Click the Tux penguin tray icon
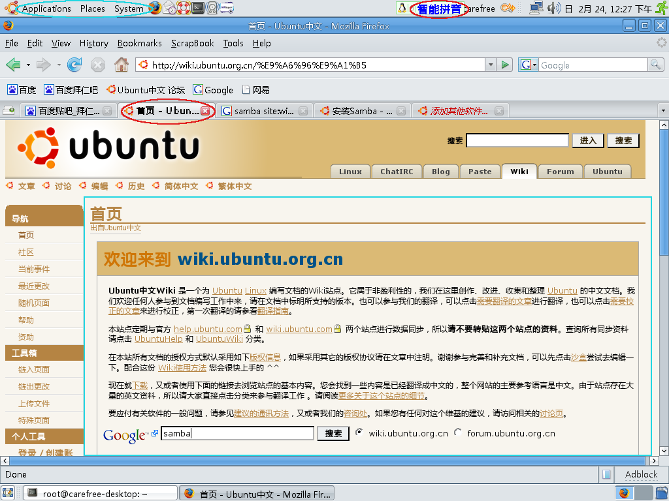The height and width of the screenshot is (501, 669). [x=402, y=8]
